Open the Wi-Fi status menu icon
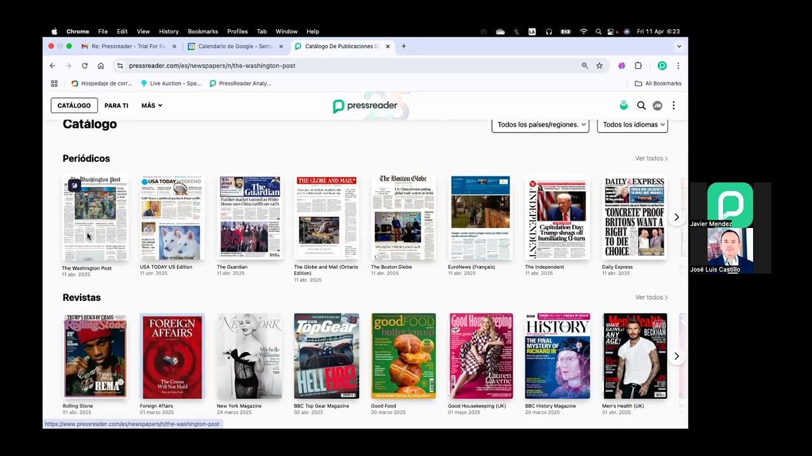 point(583,32)
